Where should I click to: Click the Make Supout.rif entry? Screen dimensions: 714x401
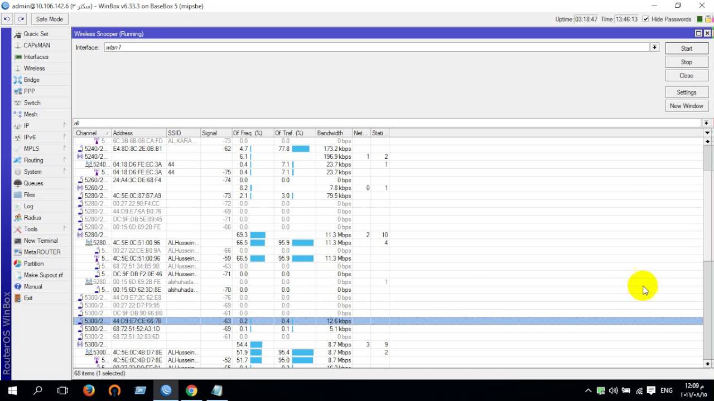tap(44, 275)
